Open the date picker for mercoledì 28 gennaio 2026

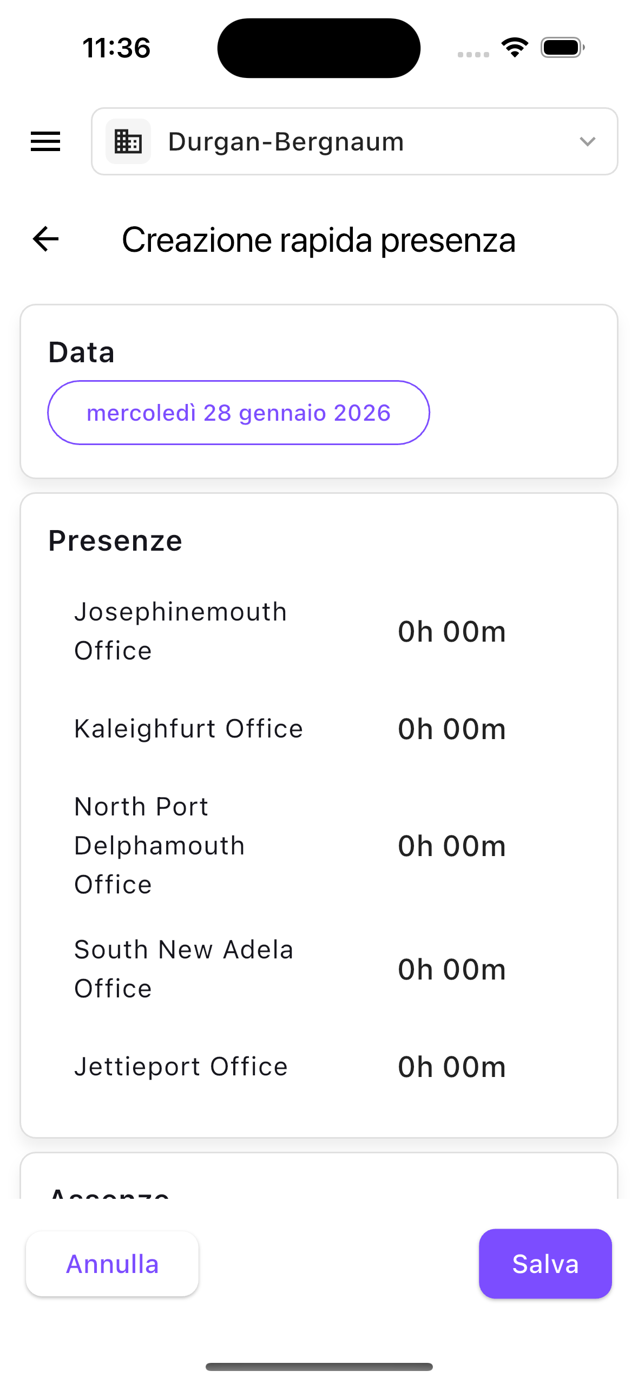click(x=239, y=413)
